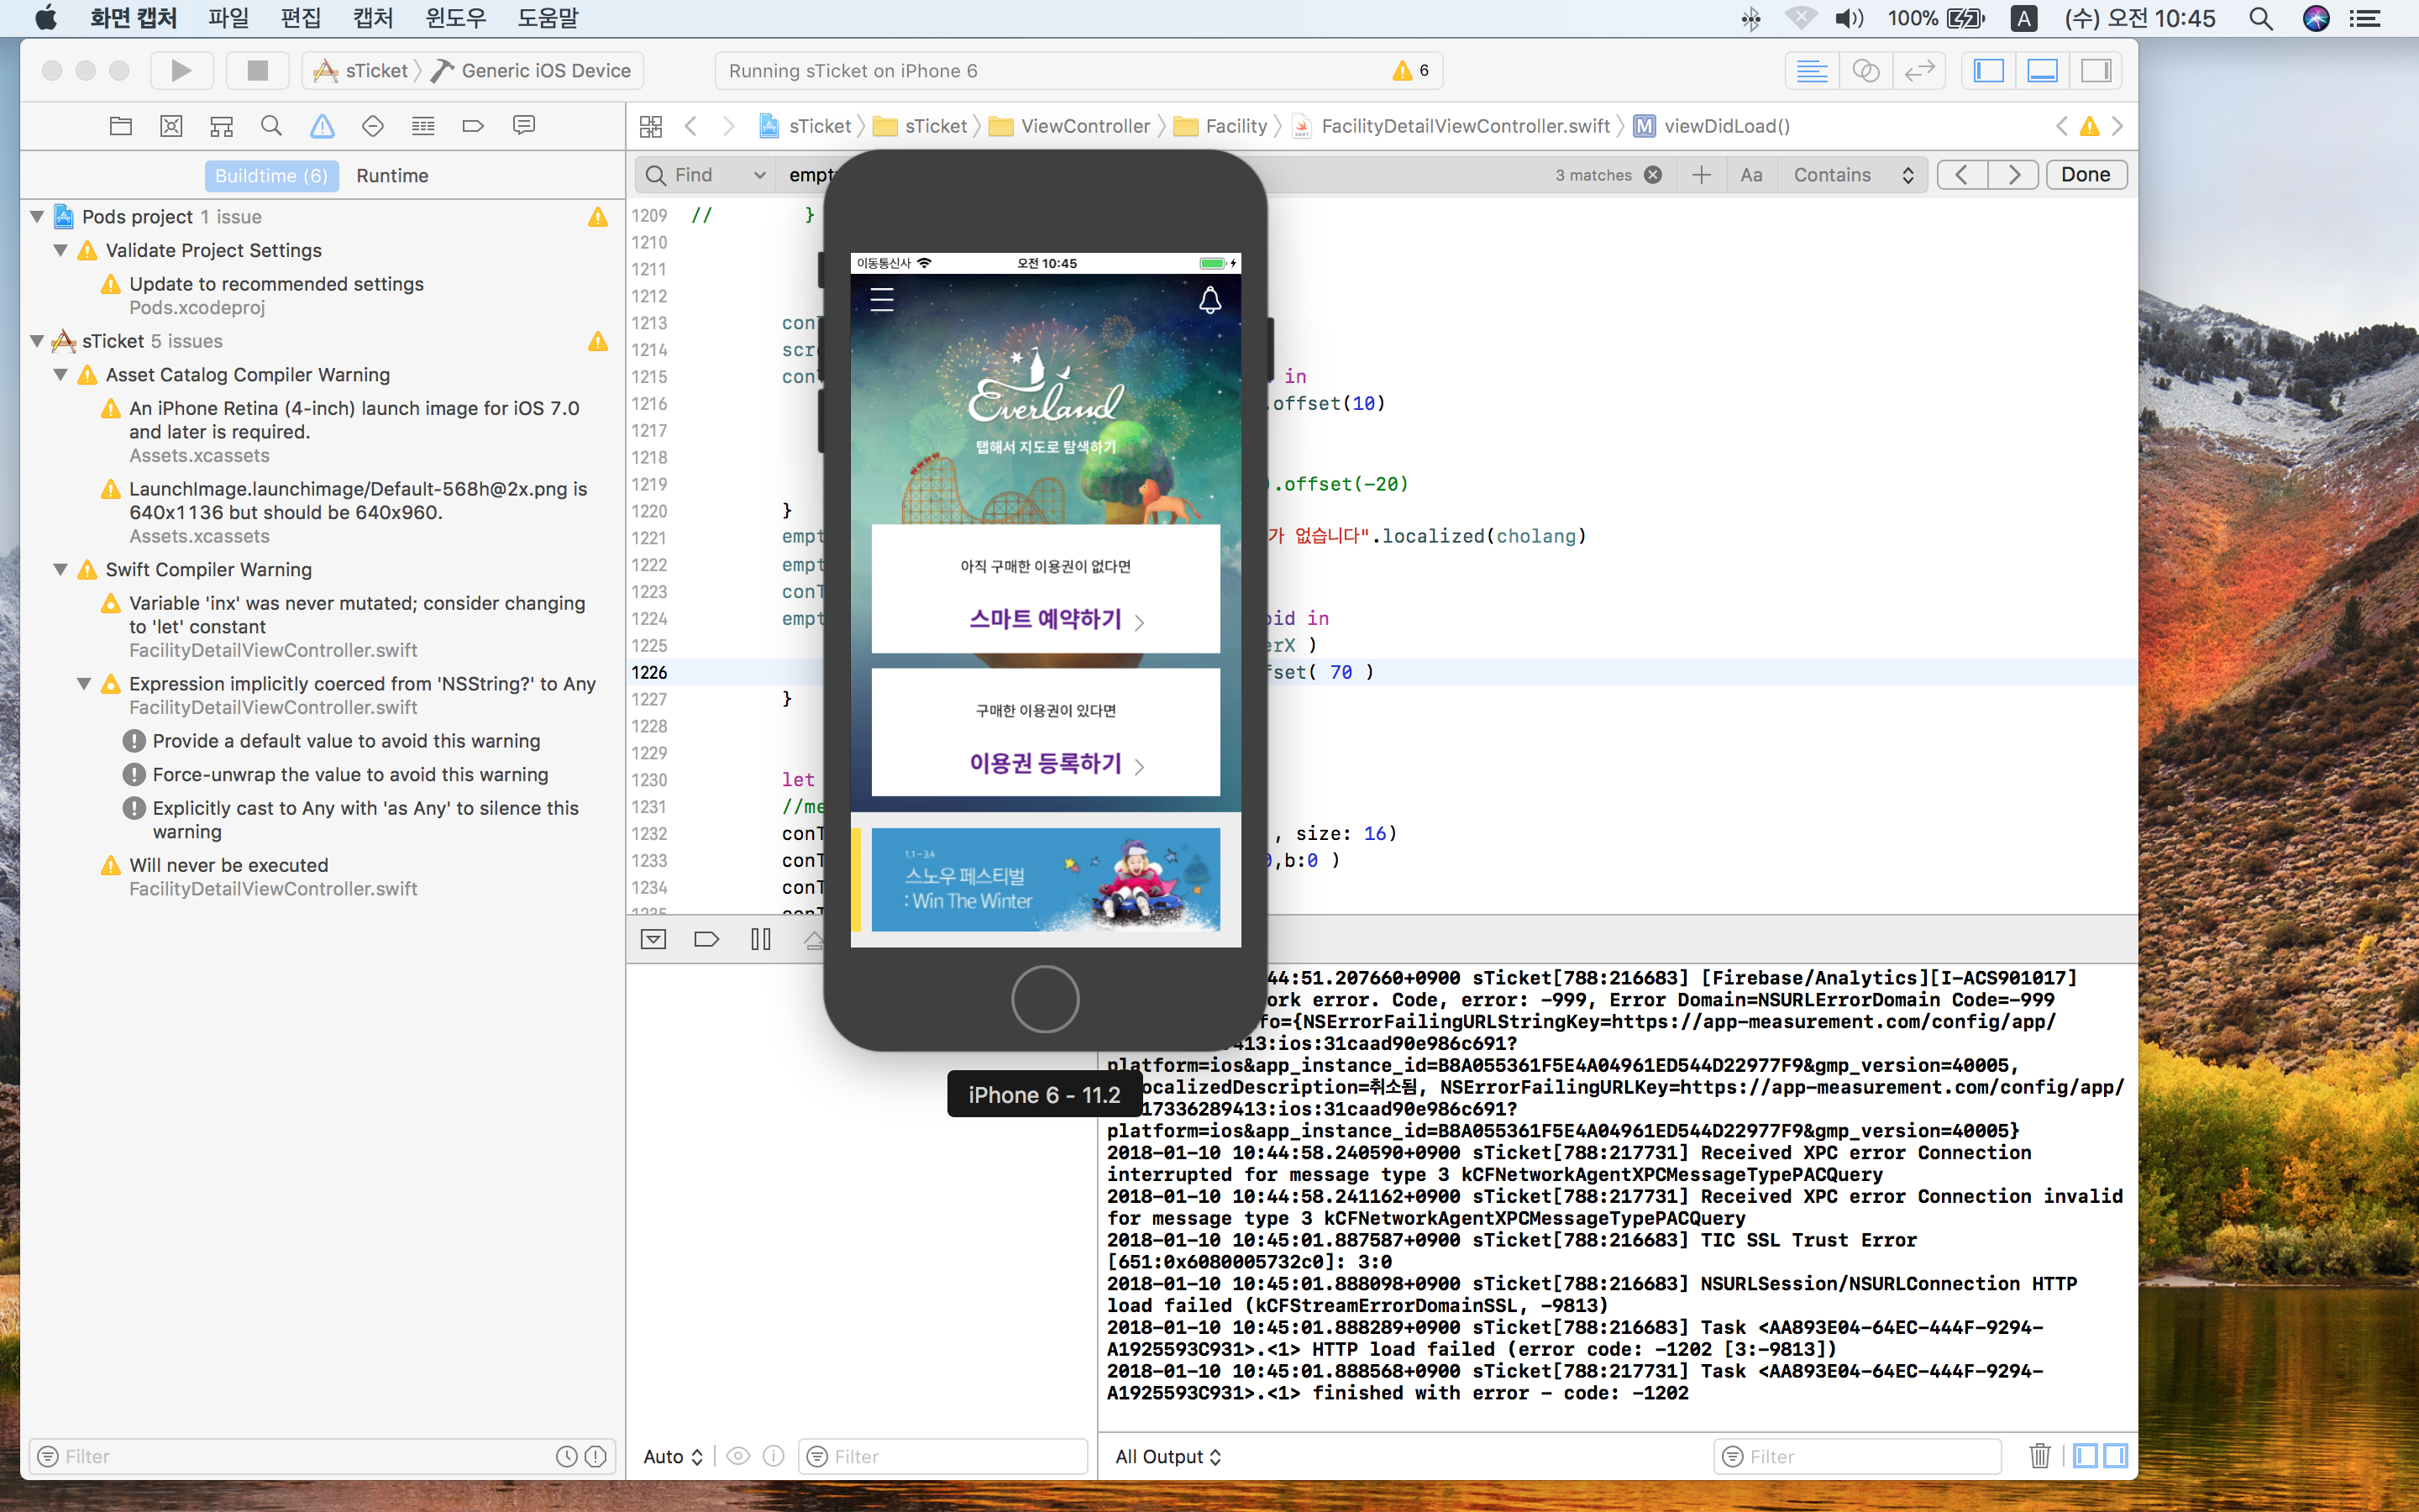Click the snow festival banner thumbnail

[1046, 880]
